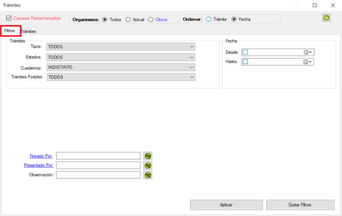
Task: Click the Firmado Por link
Action: pyautogui.click(x=41, y=156)
